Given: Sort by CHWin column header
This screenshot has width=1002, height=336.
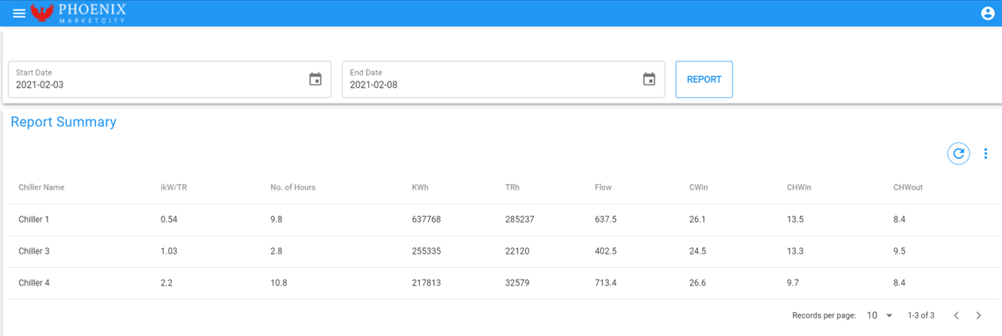Looking at the screenshot, I should click(798, 187).
